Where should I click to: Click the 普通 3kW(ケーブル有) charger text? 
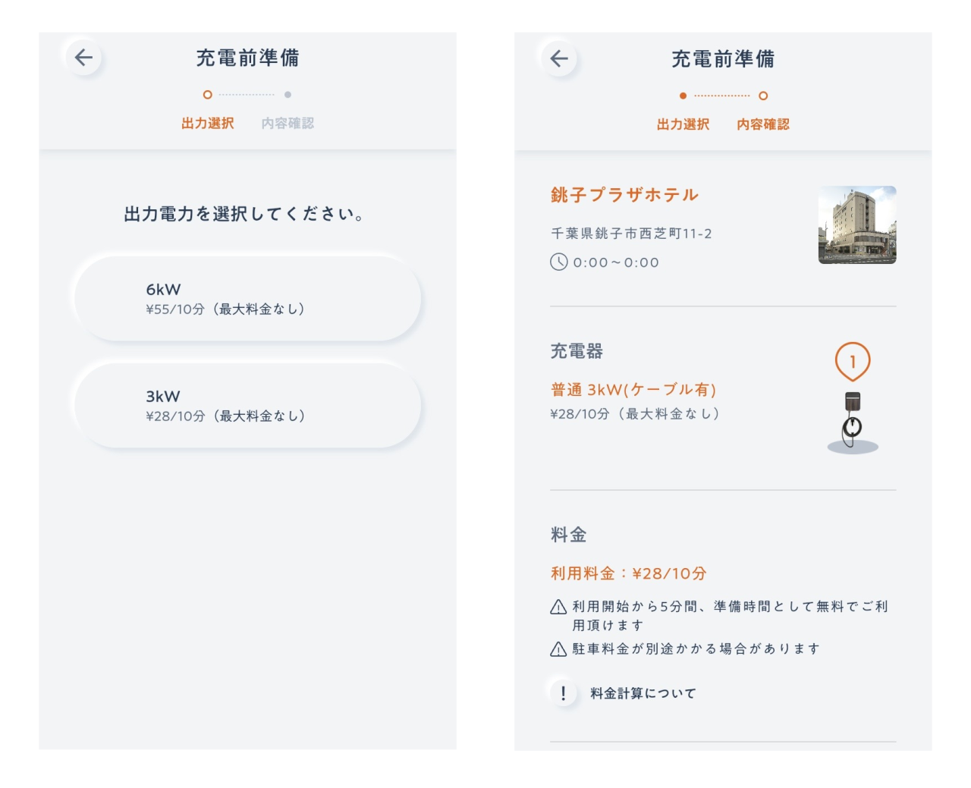coord(633,390)
